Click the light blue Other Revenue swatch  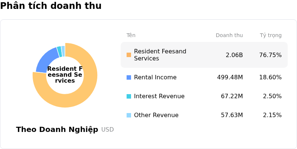click(129, 115)
